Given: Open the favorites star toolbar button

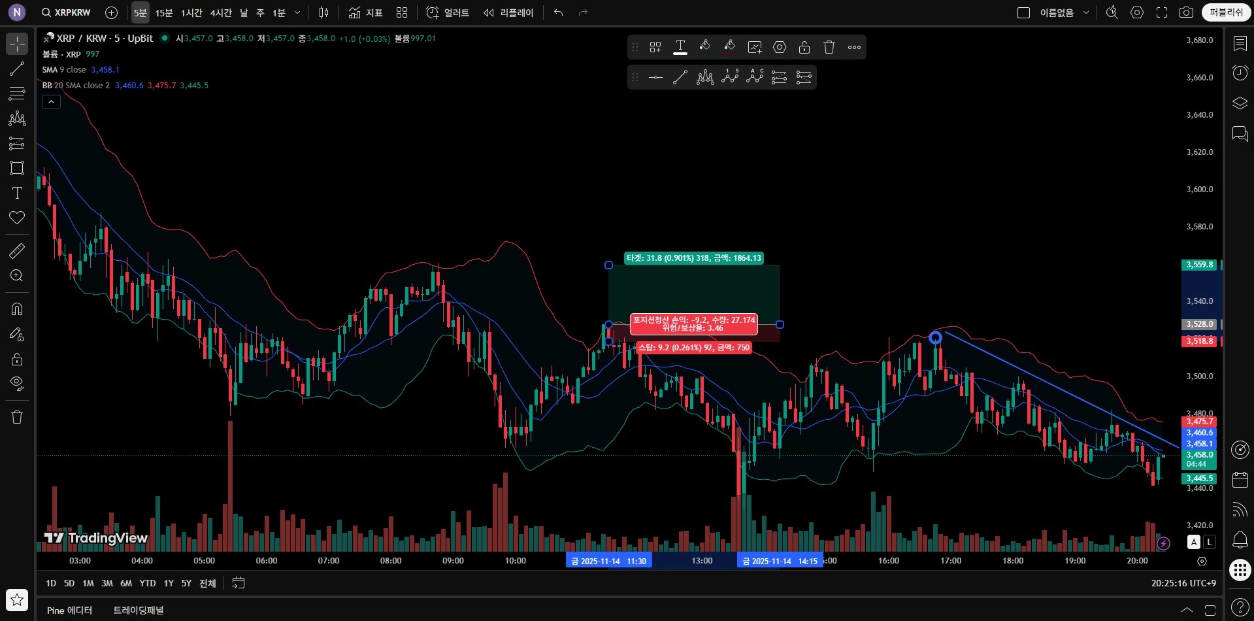Looking at the screenshot, I should [17, 599].
